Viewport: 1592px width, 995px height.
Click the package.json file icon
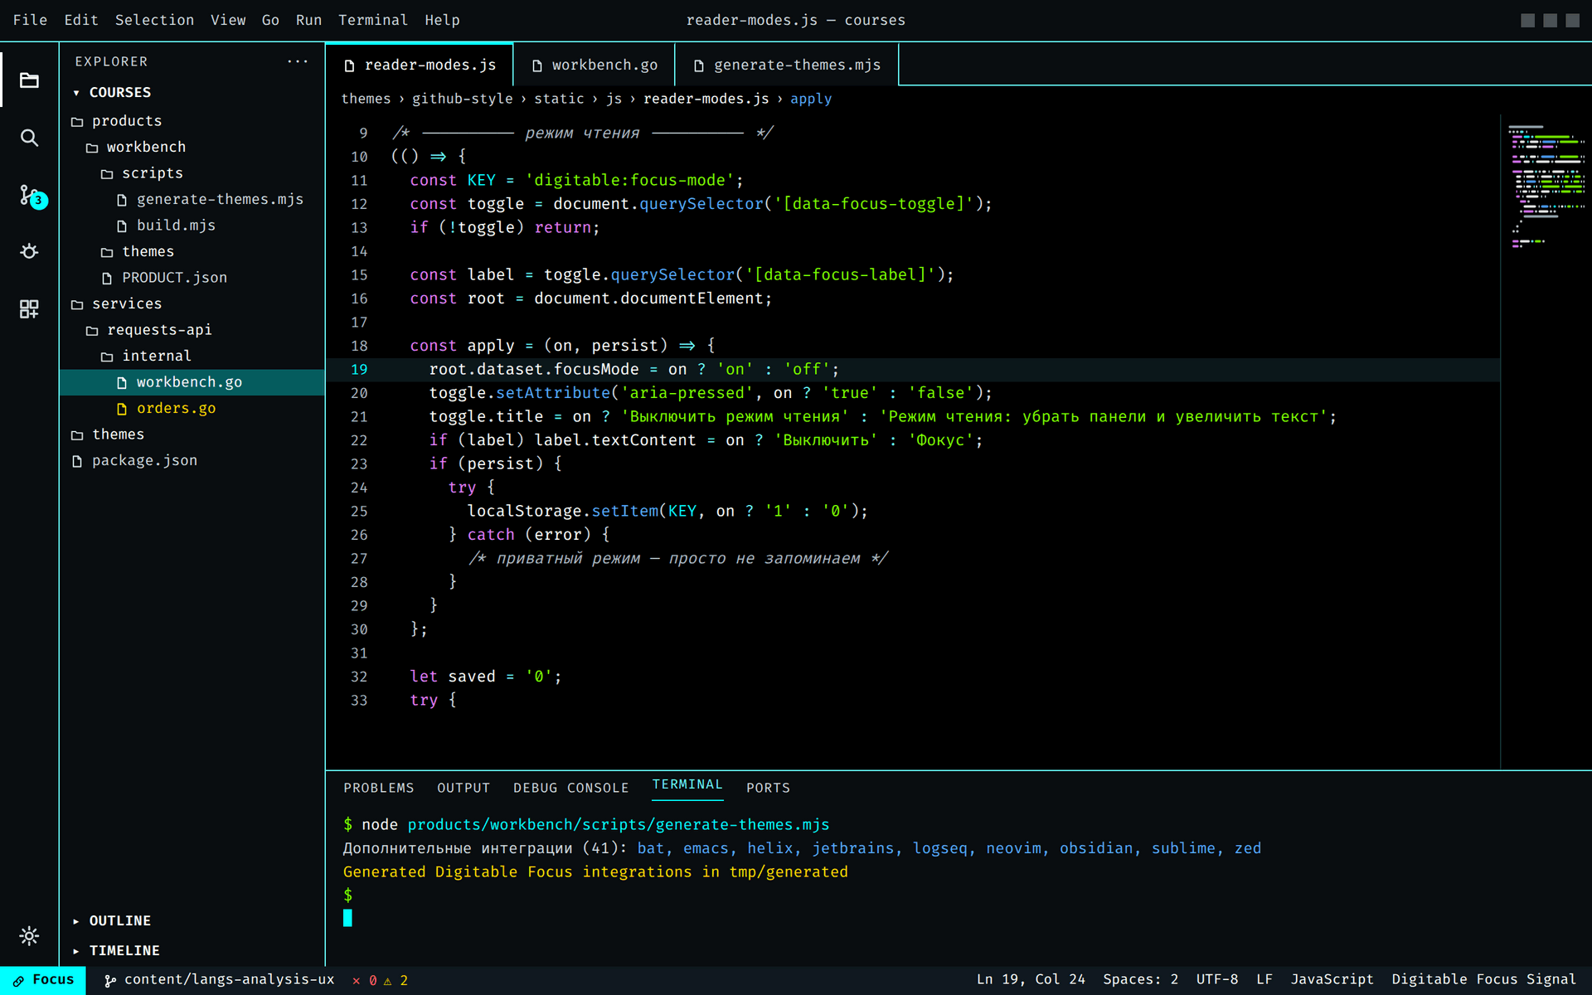77,461
